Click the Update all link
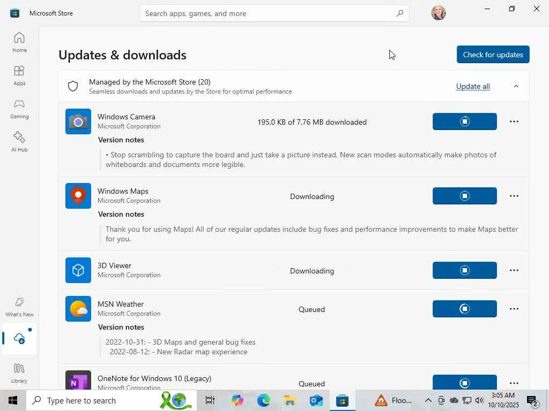 click(x=473, y=86)
